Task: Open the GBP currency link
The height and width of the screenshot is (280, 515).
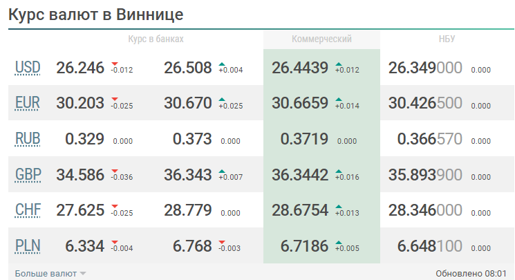Action: pos(28,175)
